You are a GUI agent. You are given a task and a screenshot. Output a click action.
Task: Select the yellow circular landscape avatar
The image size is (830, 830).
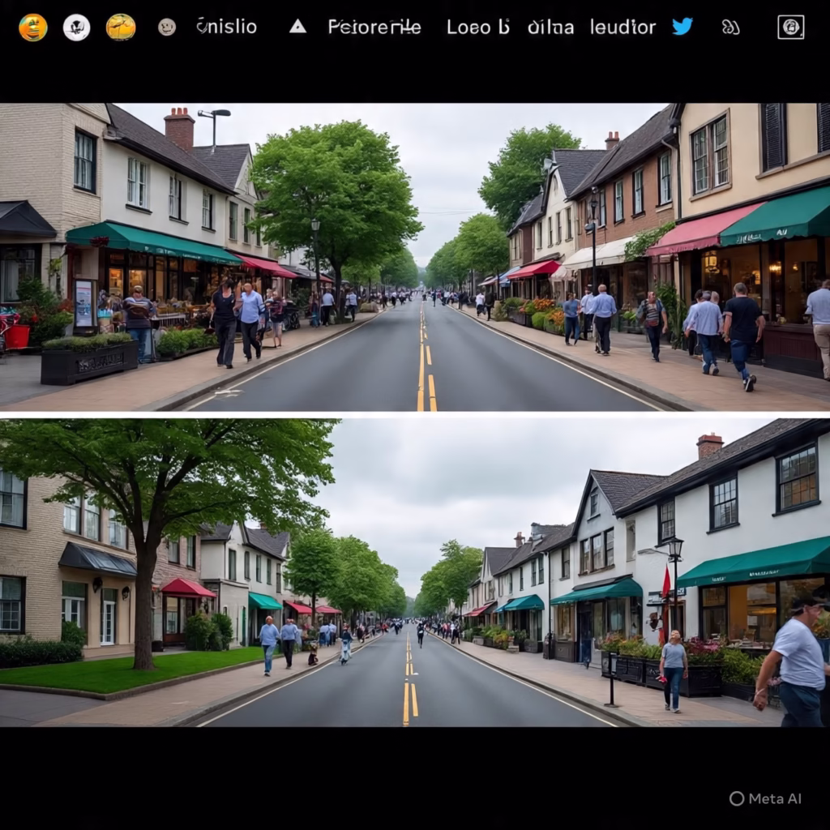pos(121,27)
